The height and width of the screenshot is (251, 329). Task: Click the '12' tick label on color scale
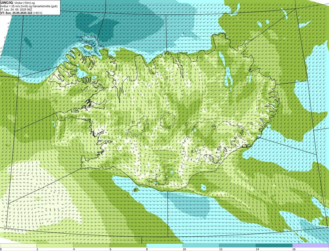tap(221, 249)
